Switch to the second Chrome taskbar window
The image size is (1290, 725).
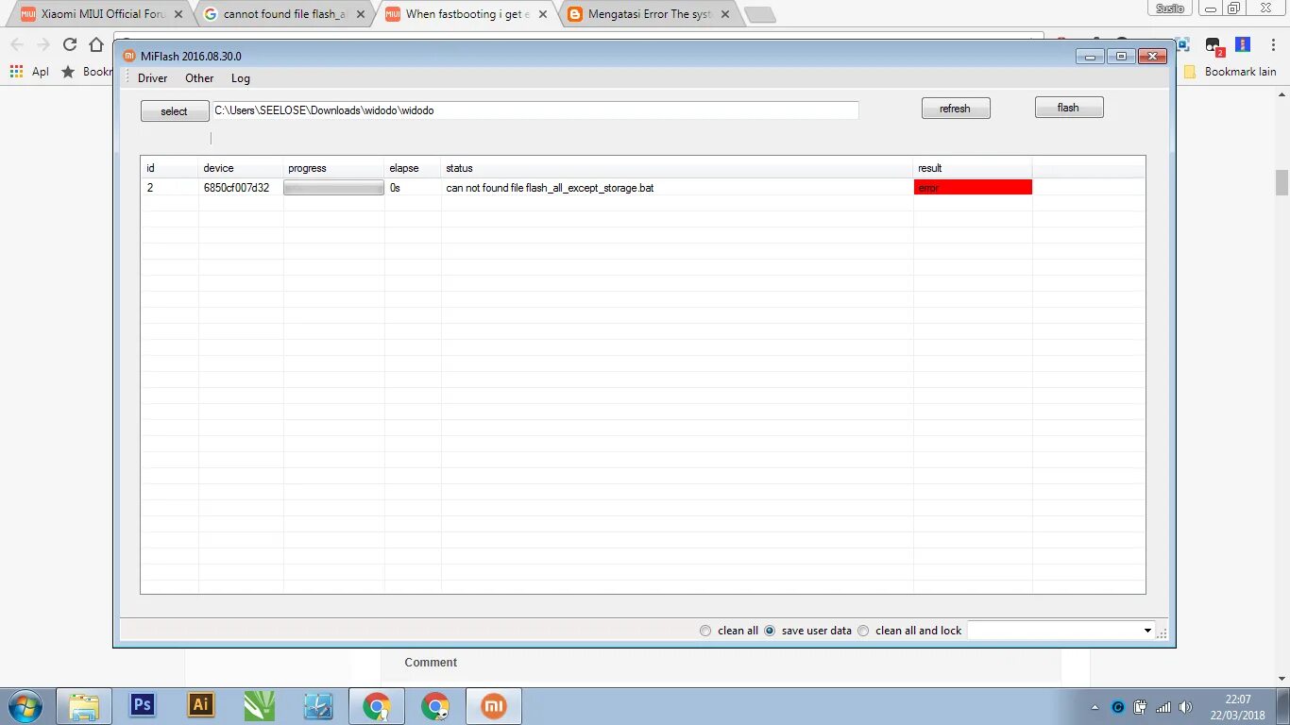[x=435, y=706]
